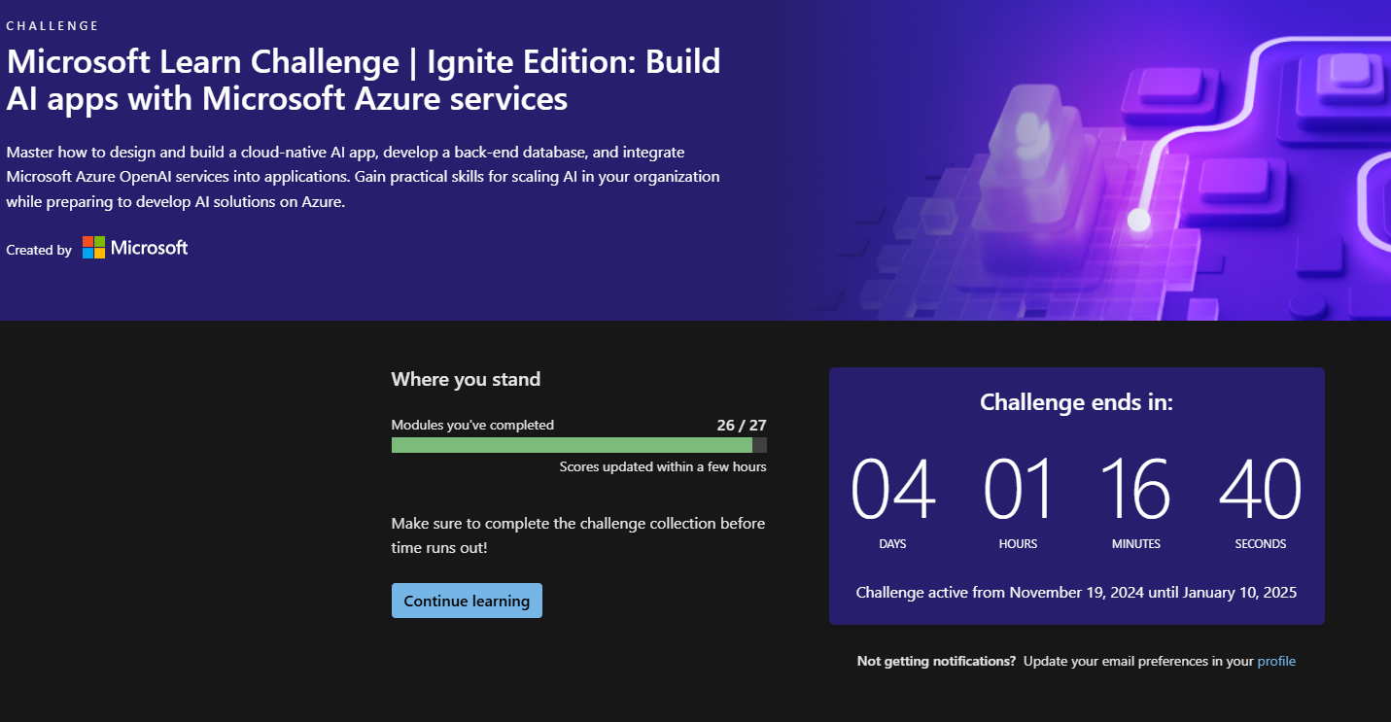Click the DAYS label under countdown
1391x722 pixels.
point(892,544)
